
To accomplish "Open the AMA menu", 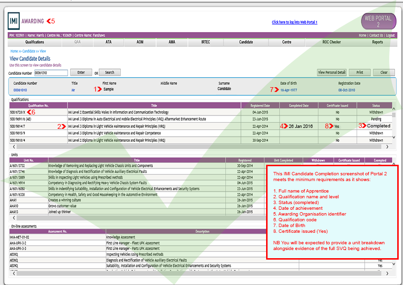I will click(x=172, y=42).
